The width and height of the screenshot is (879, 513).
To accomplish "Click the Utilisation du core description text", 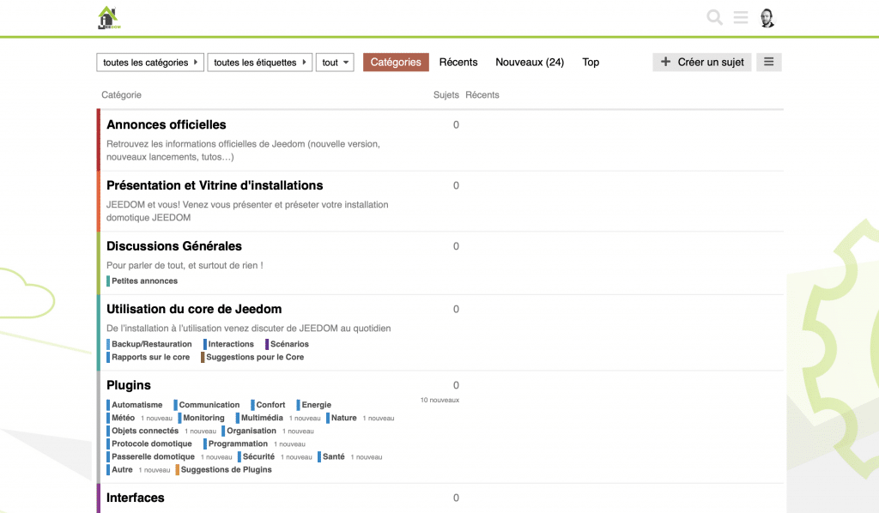I will click(x=249, y=329).
